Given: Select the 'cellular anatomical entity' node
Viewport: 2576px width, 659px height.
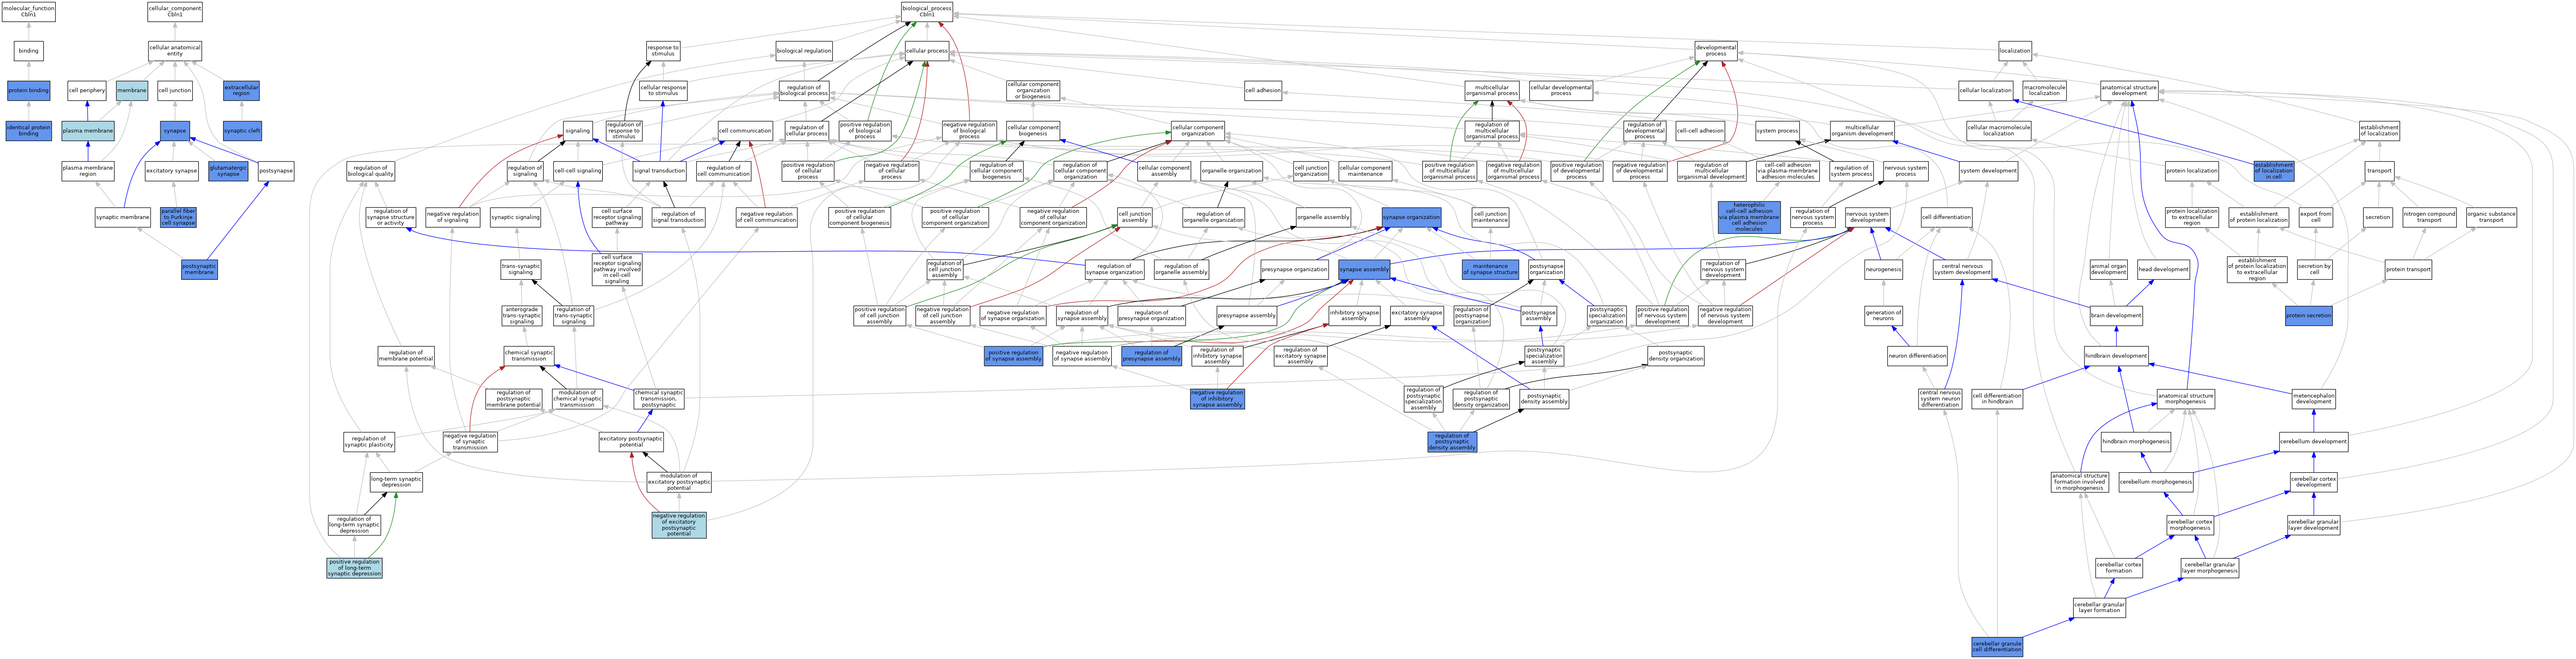Looking at the screenshot, I should point(175,51).
